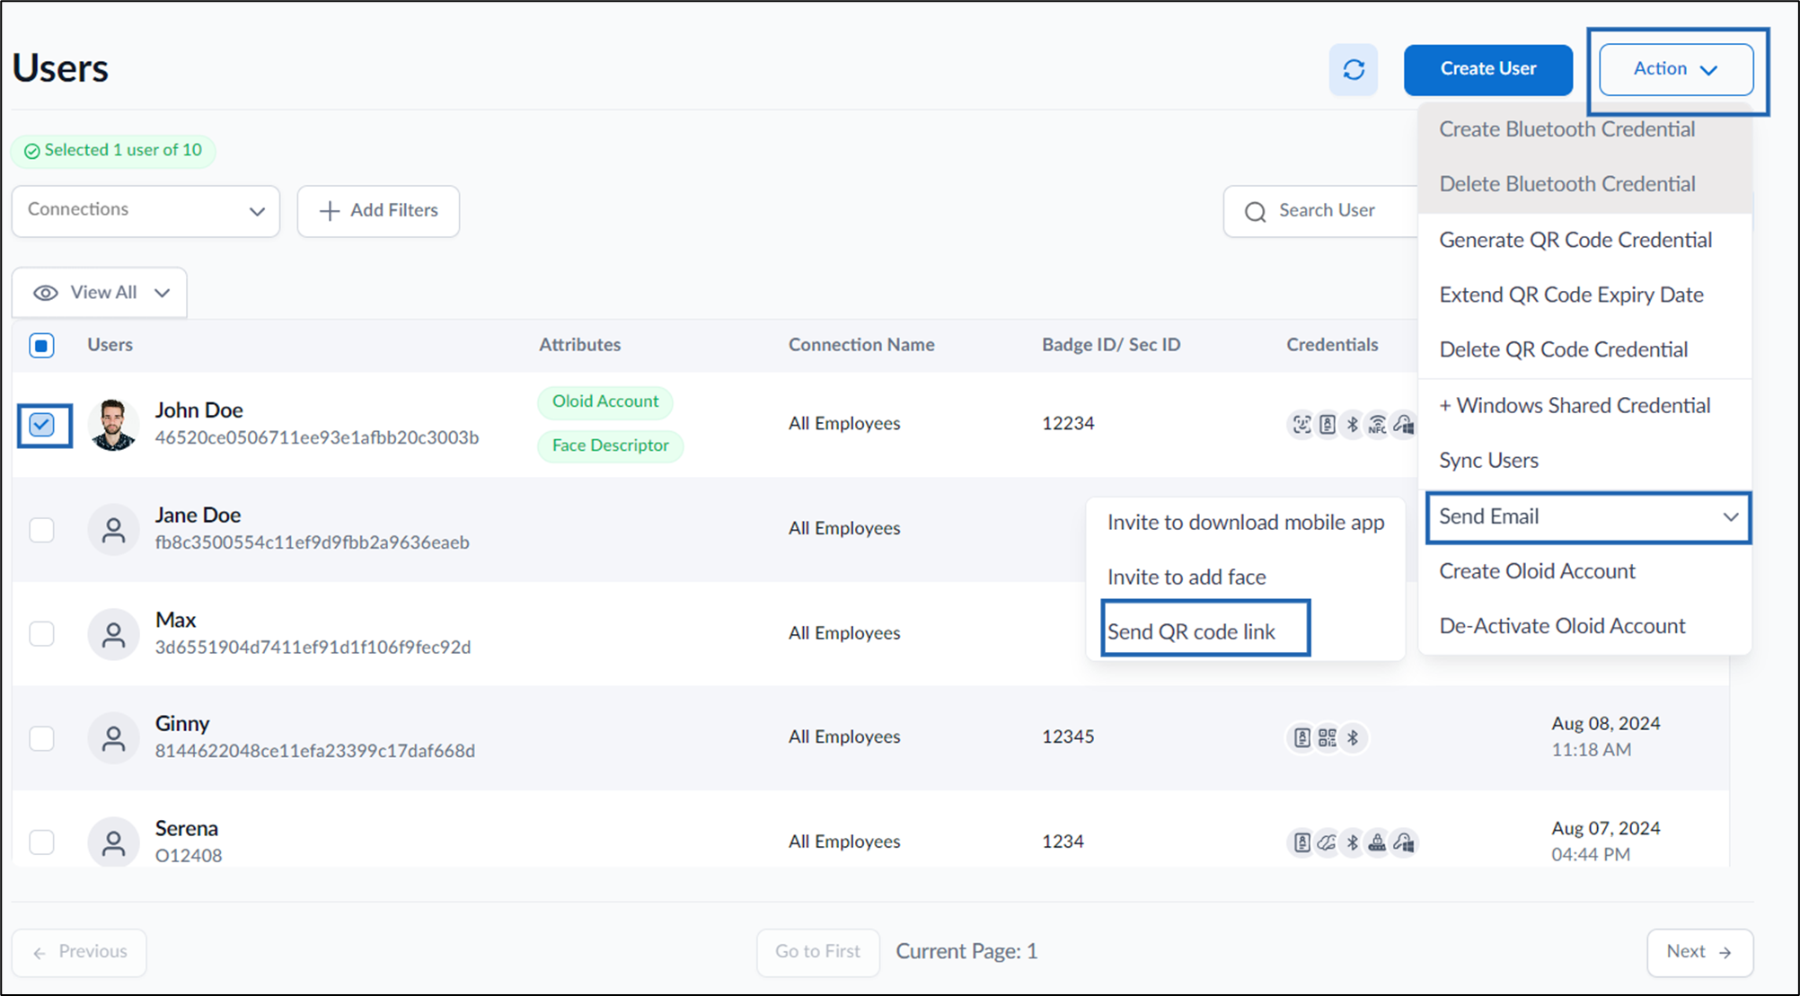Click John Doe's Windows key credential icon
This screenshot has height=996, width=1800.
[x=1403, y=424]
